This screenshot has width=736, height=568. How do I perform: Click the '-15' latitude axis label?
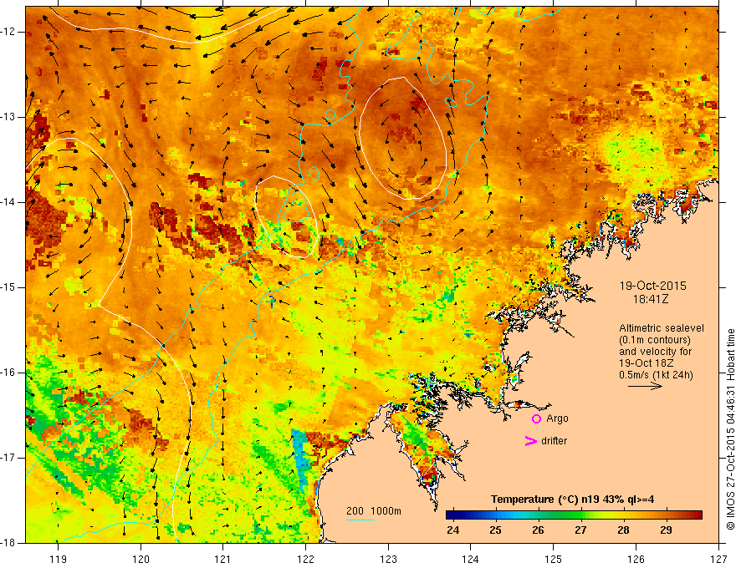pos(8,287)
